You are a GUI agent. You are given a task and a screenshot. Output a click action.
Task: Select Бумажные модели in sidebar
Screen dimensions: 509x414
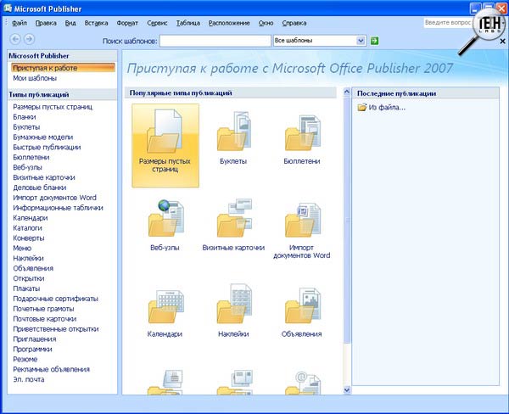click(x=43, y=137)
